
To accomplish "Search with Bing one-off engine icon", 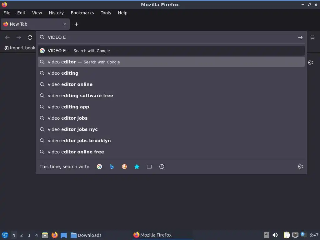I will click(112, 167).
